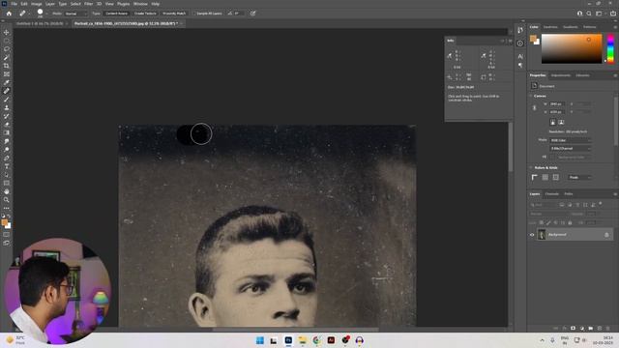Switch to the Channels tab
The width and height of the screenshot is (619, 348).
tap(552, 194)
